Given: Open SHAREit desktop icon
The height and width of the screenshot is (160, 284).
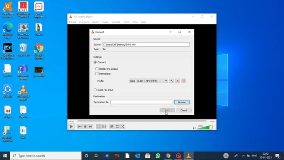Looking at the screenshot, I should click(8, 91).
